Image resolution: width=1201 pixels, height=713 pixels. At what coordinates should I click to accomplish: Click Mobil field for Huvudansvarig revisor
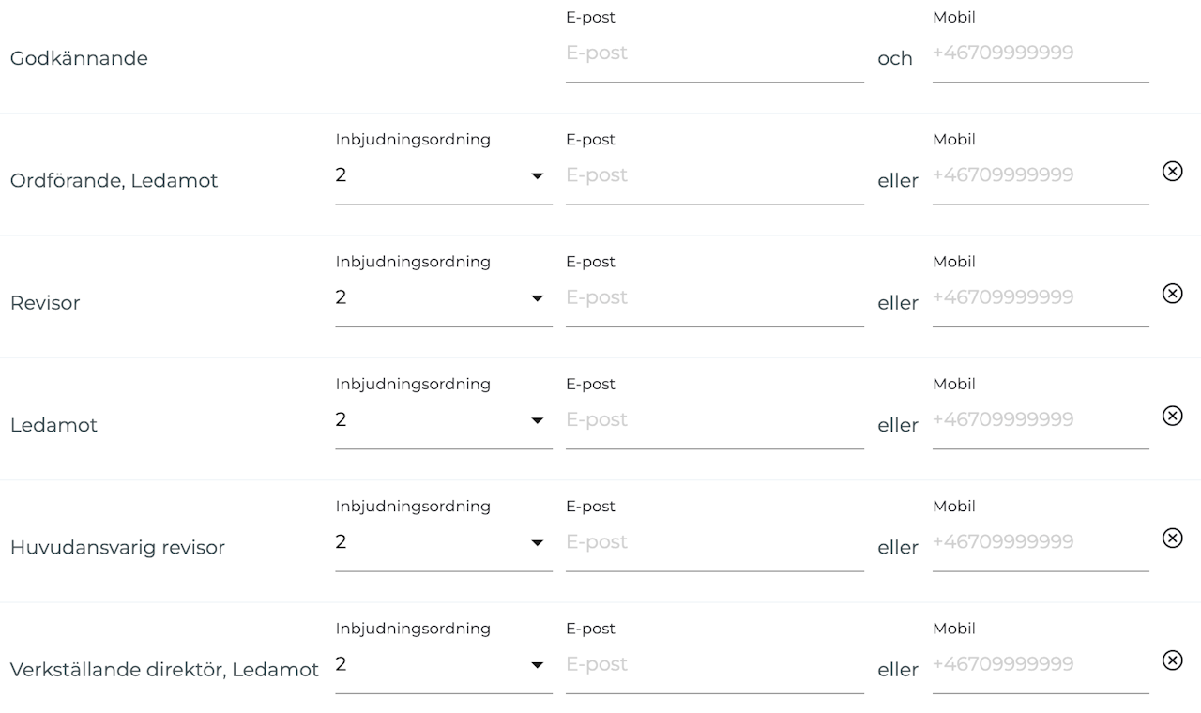pos(1040,542)
